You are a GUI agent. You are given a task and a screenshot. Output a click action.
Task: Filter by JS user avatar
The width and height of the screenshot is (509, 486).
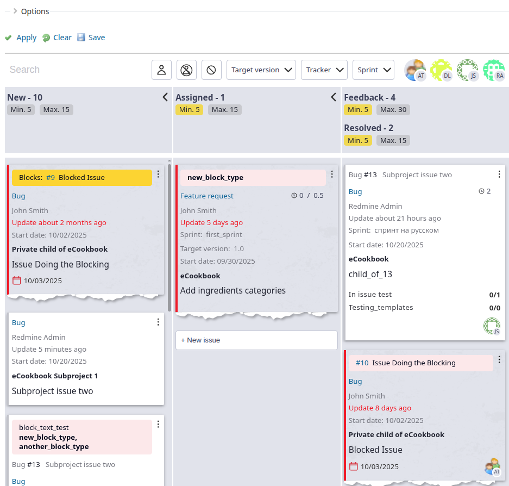[467, 70]
